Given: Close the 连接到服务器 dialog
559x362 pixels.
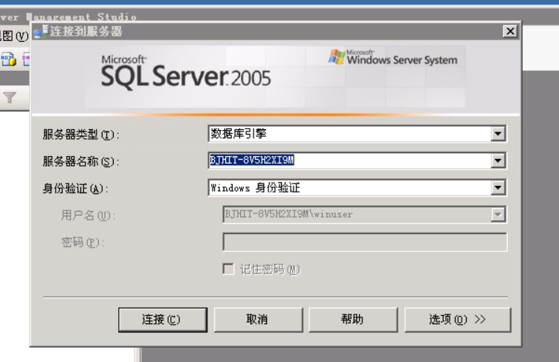Looking at the screenshot, I should [x=510, y=31].
